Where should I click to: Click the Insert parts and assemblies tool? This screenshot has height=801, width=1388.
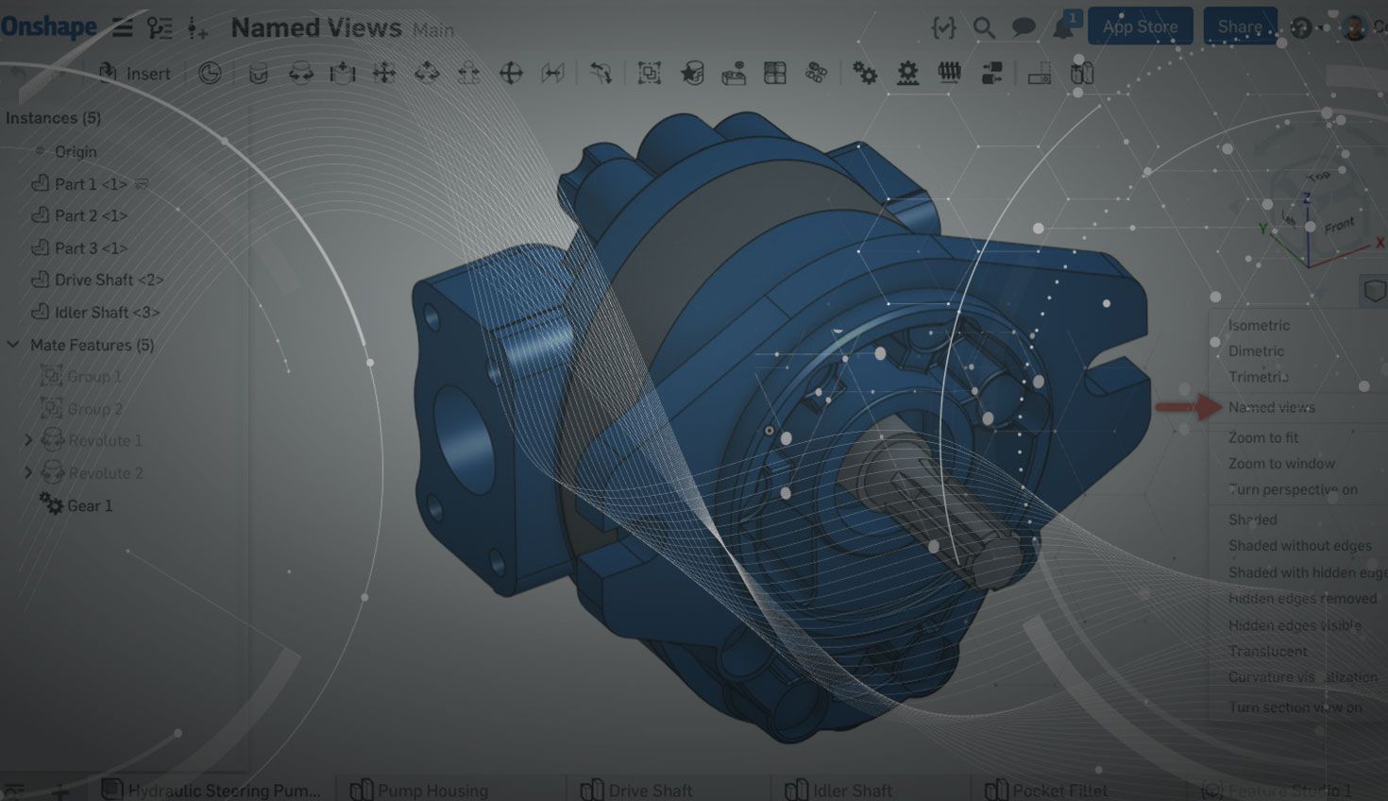135,74
